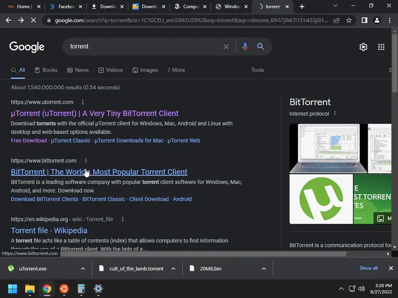Go forward to the next page
The image size is (398, 298).
(21, 20)
